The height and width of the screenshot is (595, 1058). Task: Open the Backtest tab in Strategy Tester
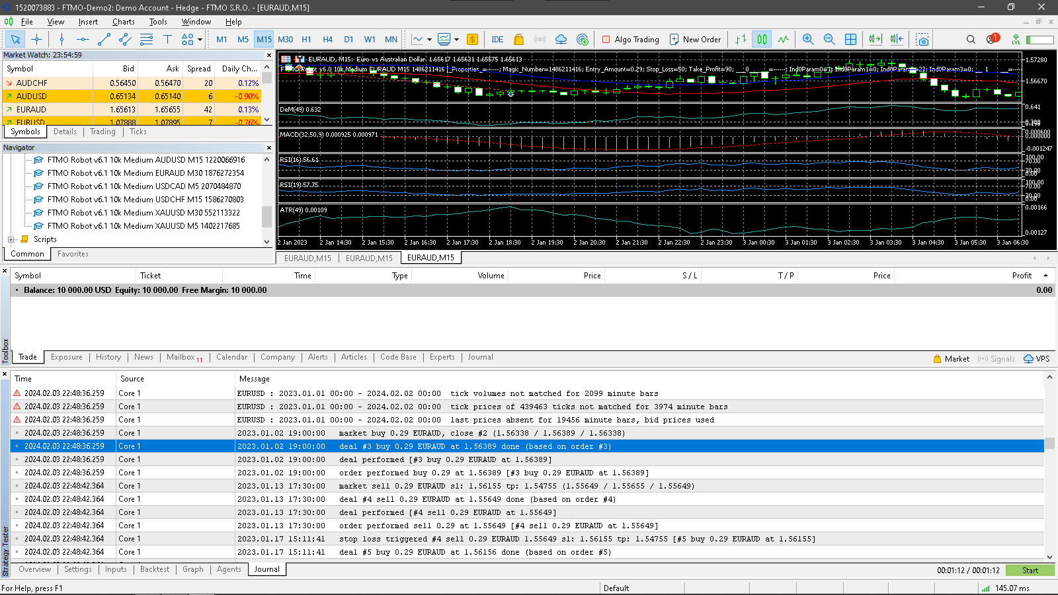coord(155,569)
